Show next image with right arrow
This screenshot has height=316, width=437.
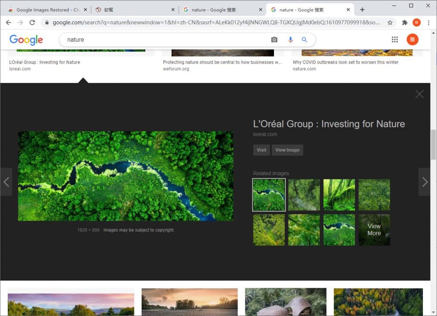pos(425,182)
